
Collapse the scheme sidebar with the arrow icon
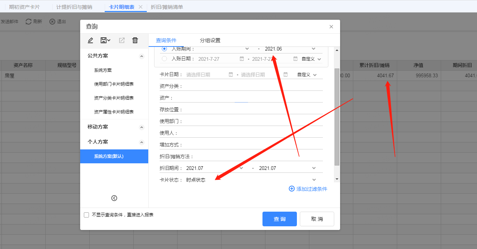point(114,198)
